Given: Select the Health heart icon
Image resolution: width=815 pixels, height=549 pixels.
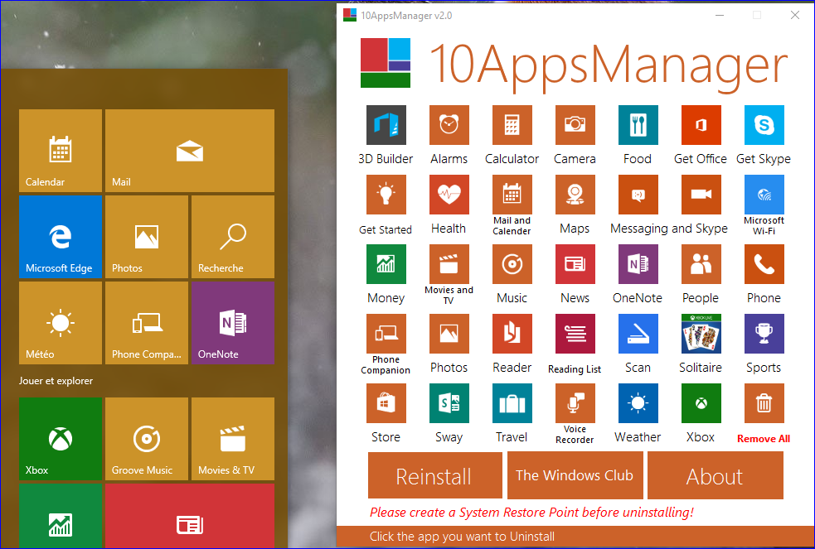Looking at the screenshot, I should click(449, 195).
